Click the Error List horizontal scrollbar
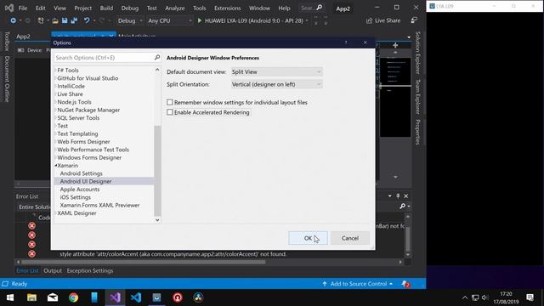The image size is (544, 306). (143, 262)
